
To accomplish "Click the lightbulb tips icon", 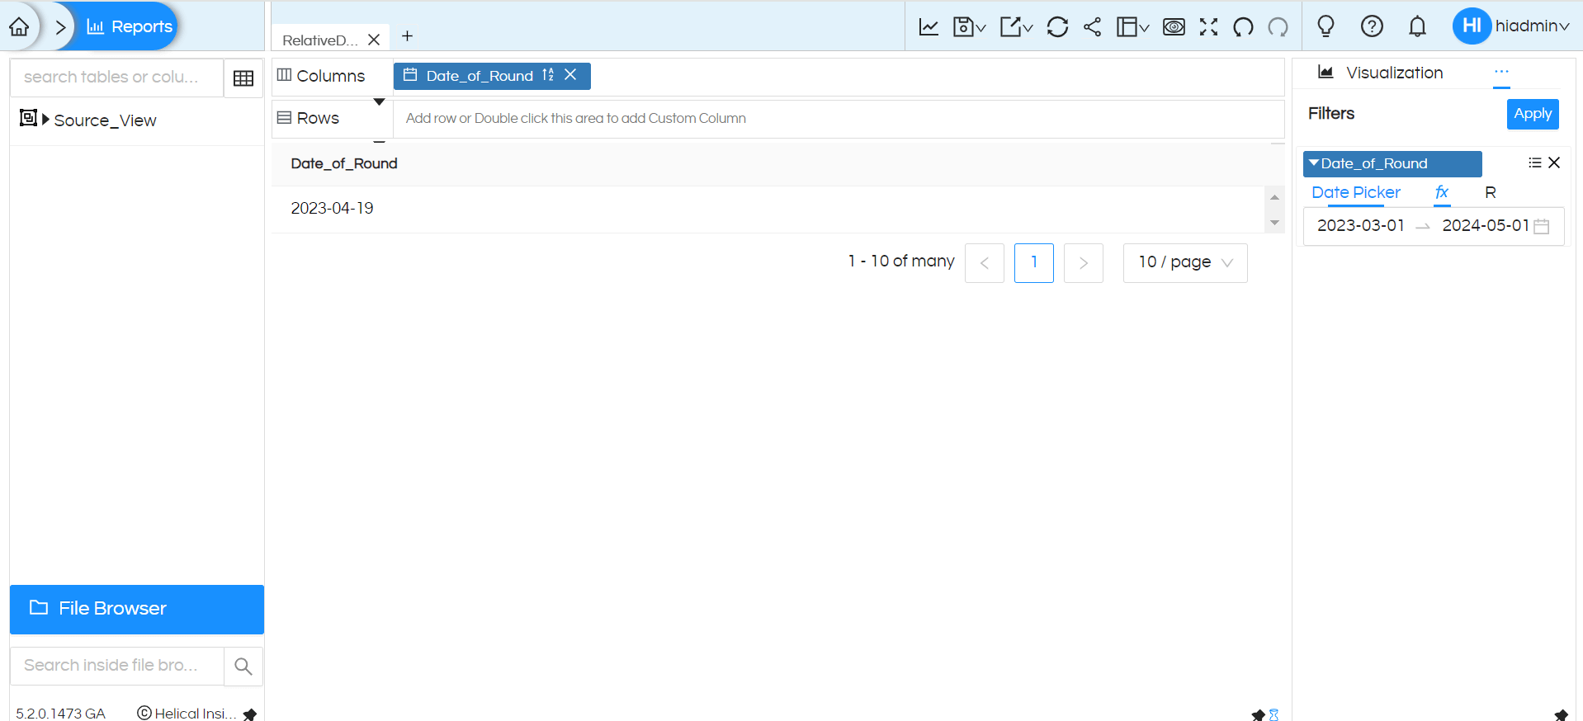I will pyautogui.click(x=1325, y=26).
